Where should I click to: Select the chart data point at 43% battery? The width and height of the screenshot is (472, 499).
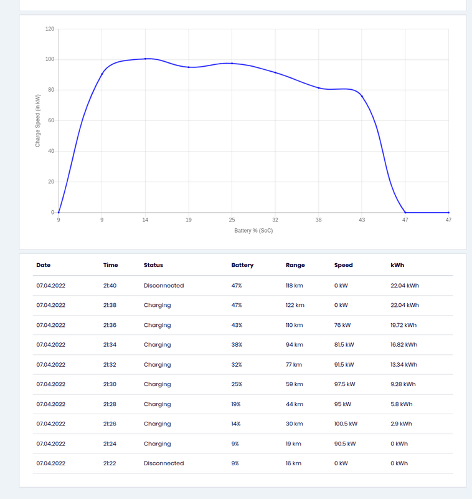pyautogui.click(x=362, y=96)
